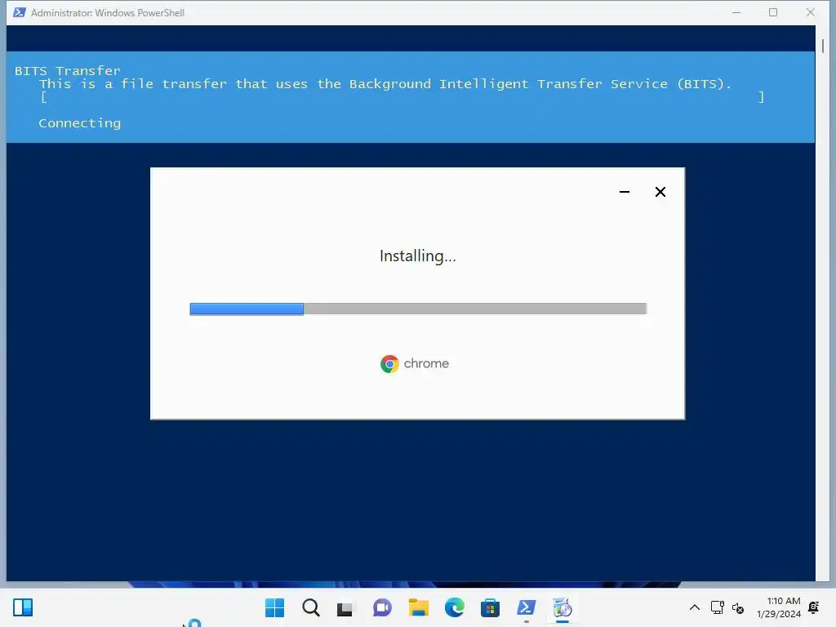Open muted volume tray icon
Viewport: 836px width, 627px height.
pyautogui.click(x=738, y=607)
